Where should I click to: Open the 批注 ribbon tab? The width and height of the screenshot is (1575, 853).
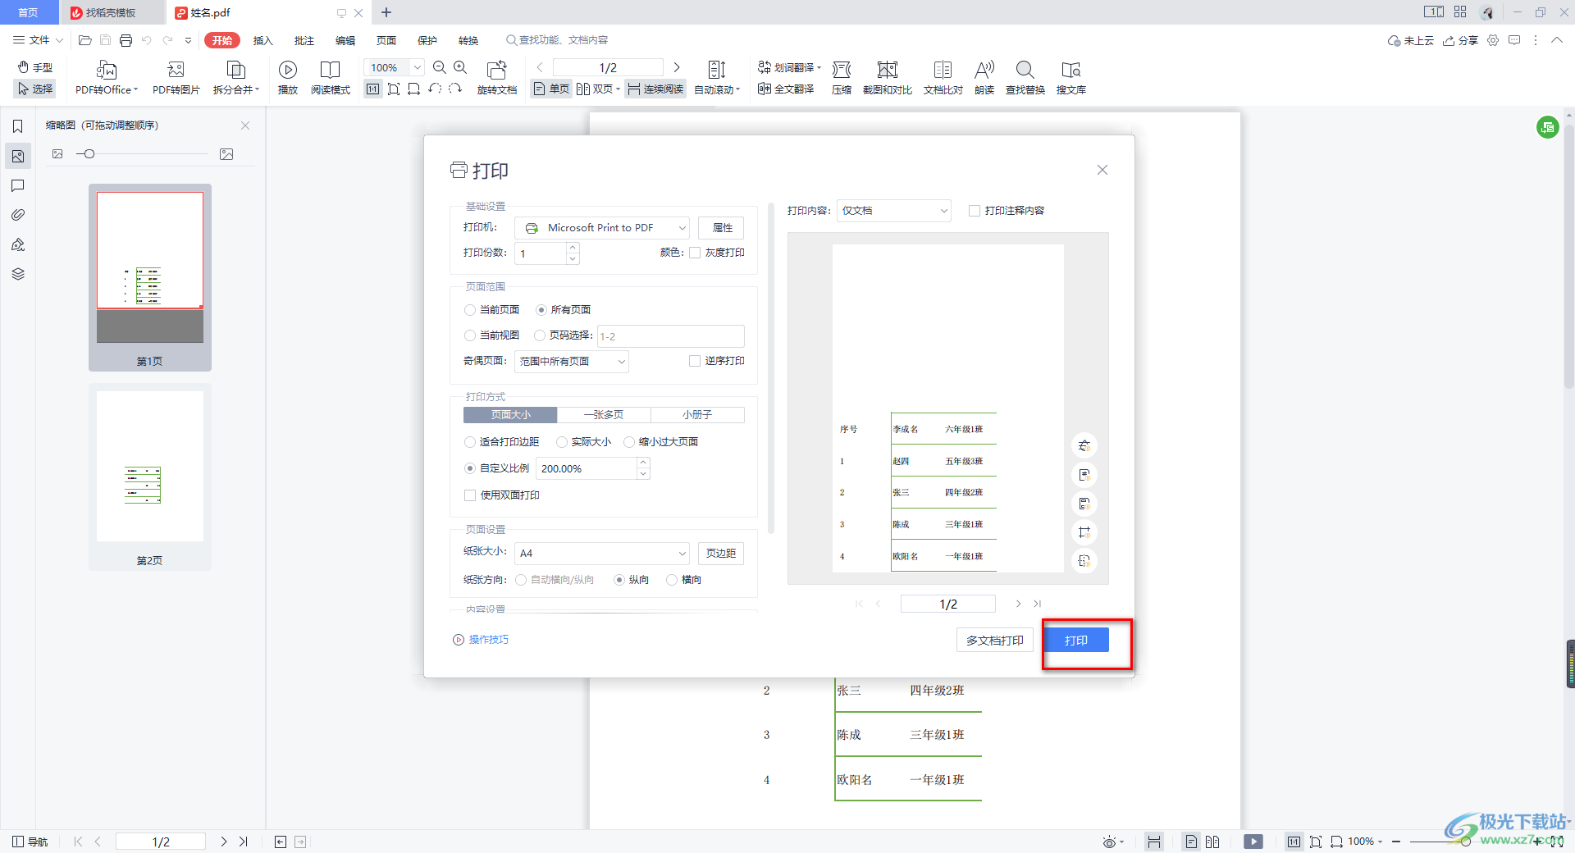tap(304, 40)
